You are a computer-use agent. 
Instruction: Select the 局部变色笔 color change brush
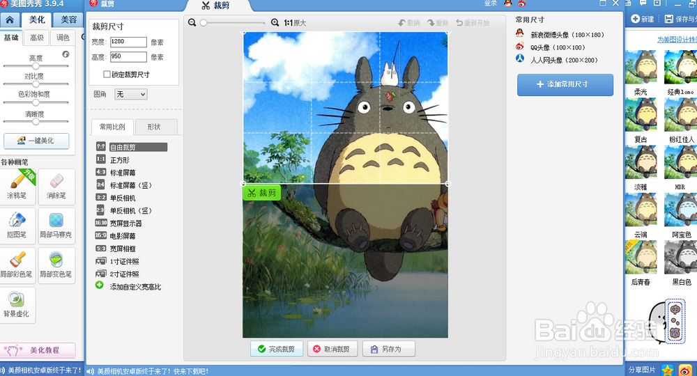pyautogui.click(x=56, y=265)
